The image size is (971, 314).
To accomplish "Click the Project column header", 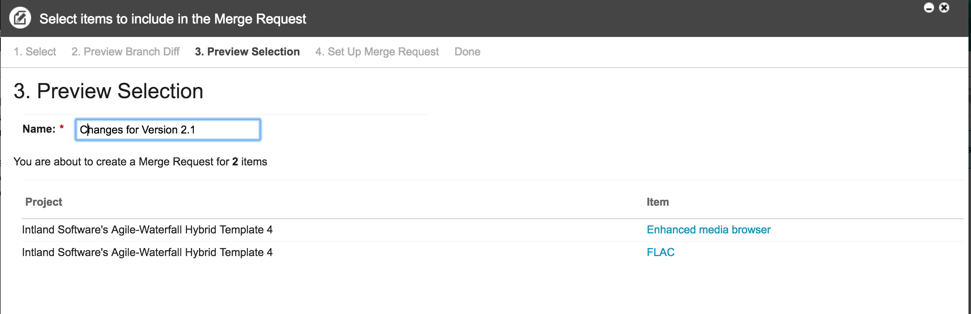I will point(44,202).
